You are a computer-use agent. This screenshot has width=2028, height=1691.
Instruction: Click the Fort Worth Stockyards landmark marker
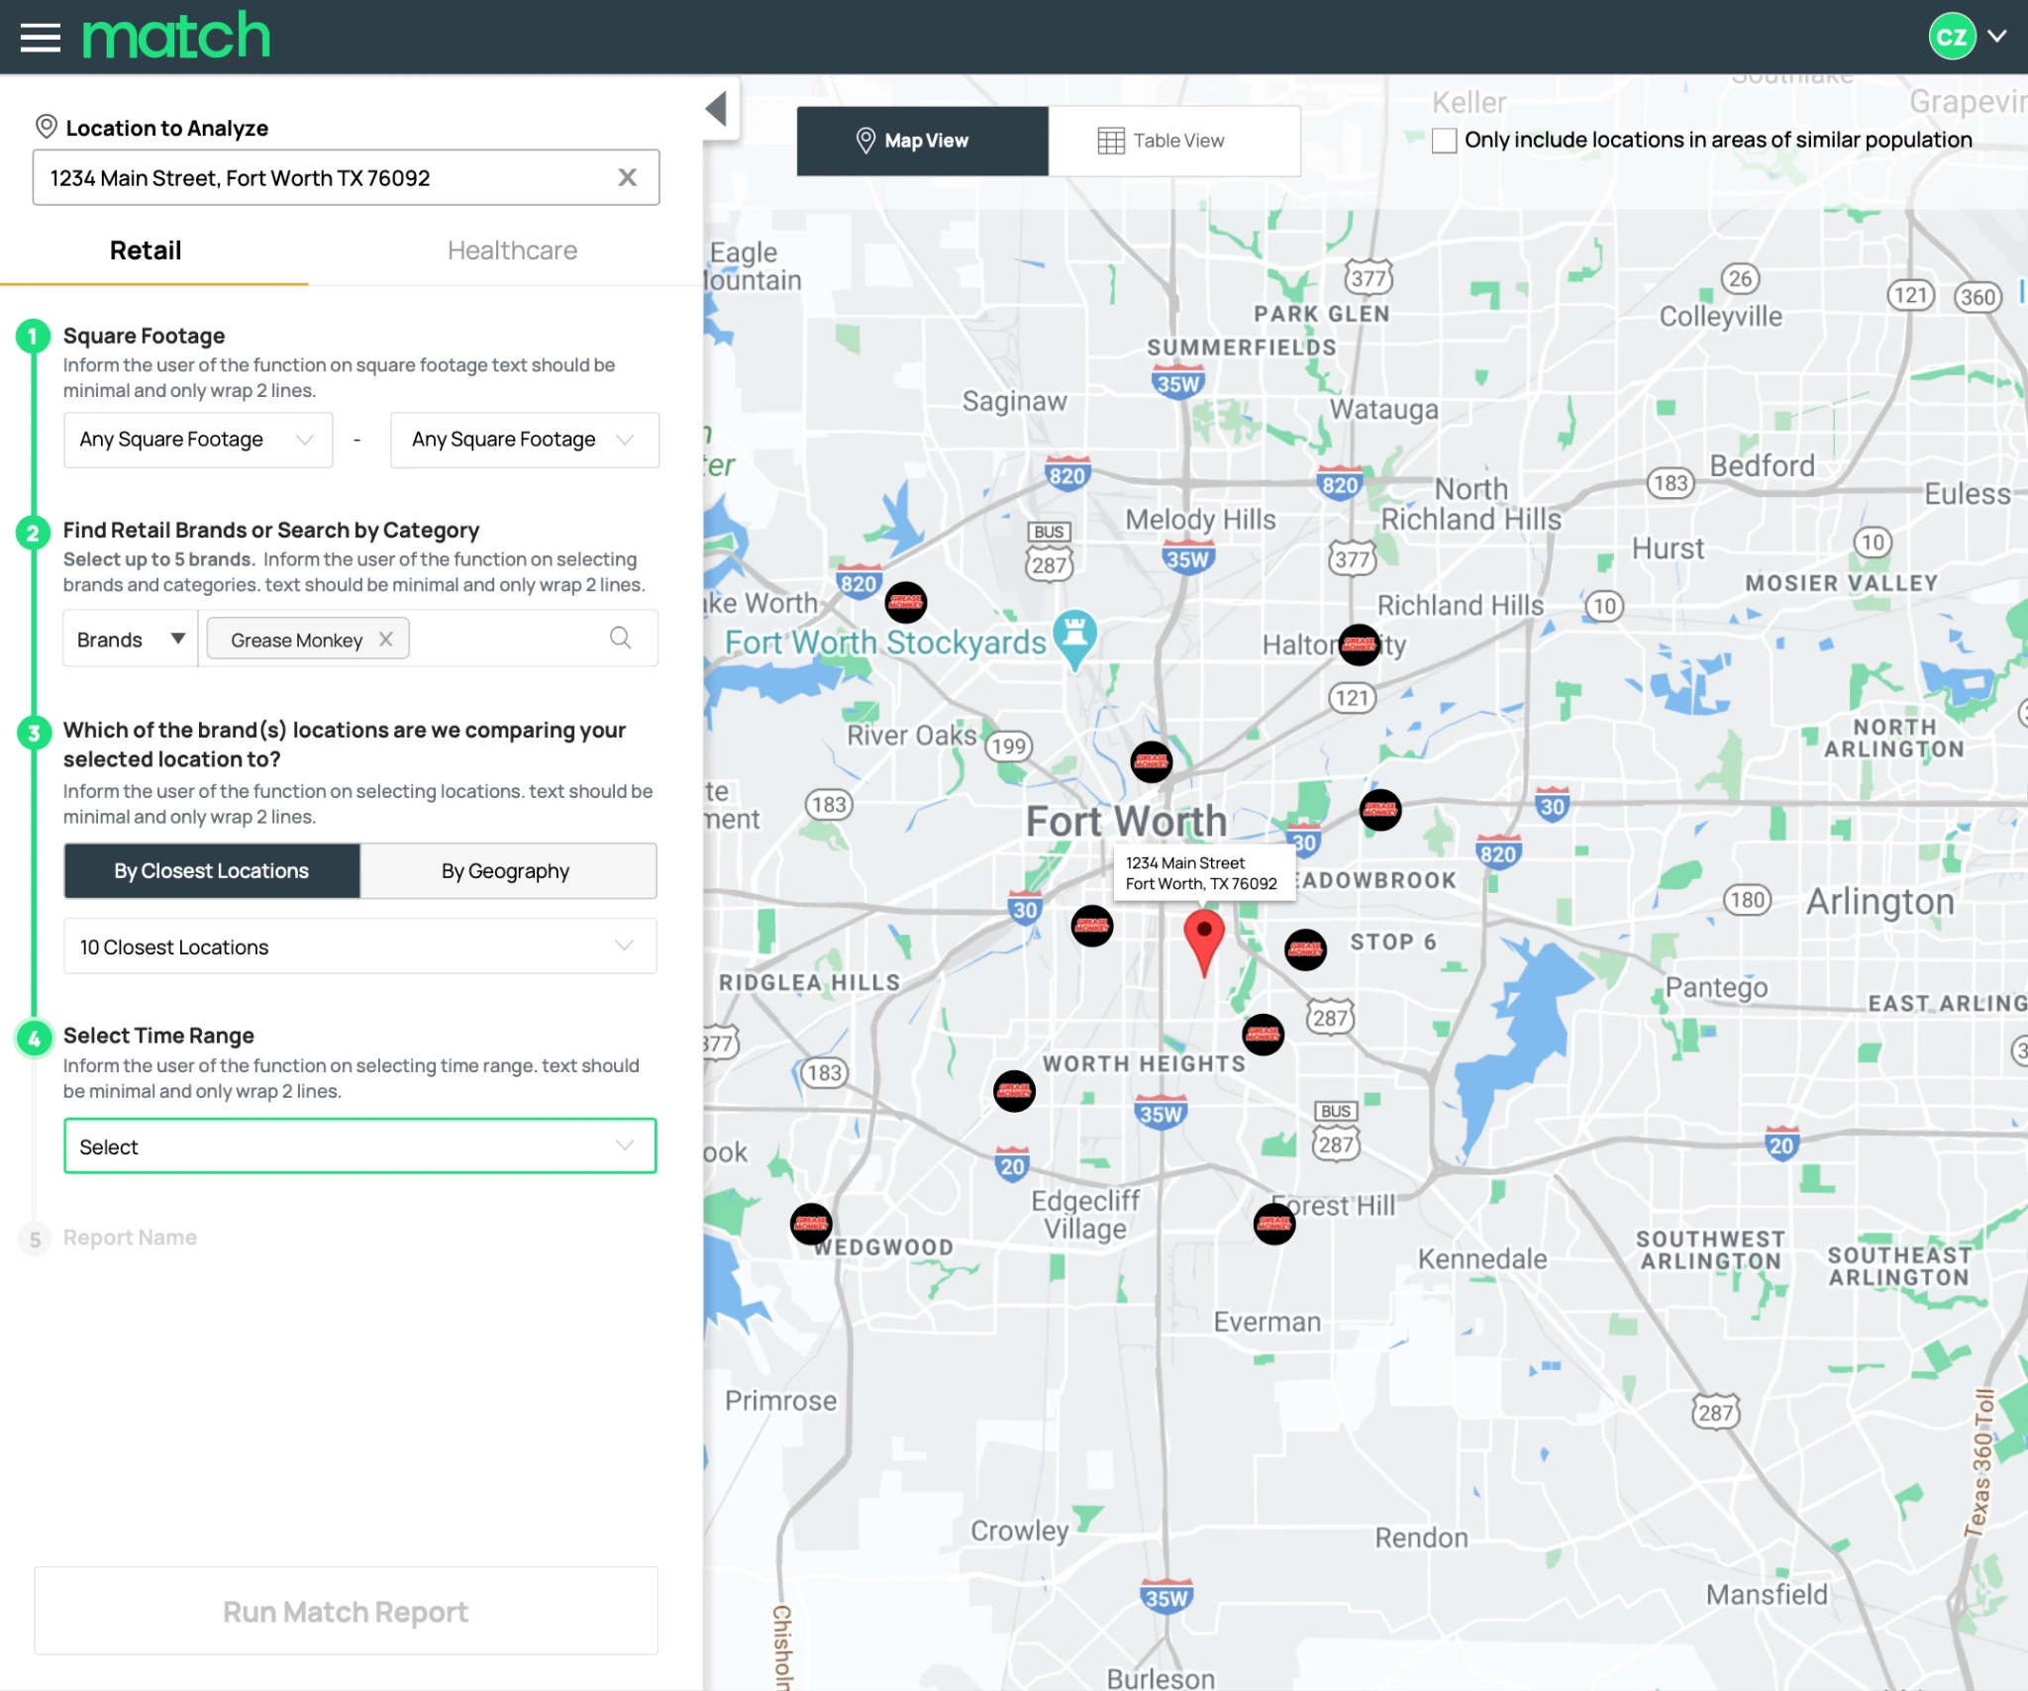pyautogui.click(x=1074, y=639)
